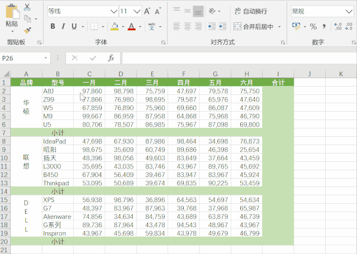This screenshot has width=357, height=254.
Task: Select Middle Align
Action: coord(187,11)
